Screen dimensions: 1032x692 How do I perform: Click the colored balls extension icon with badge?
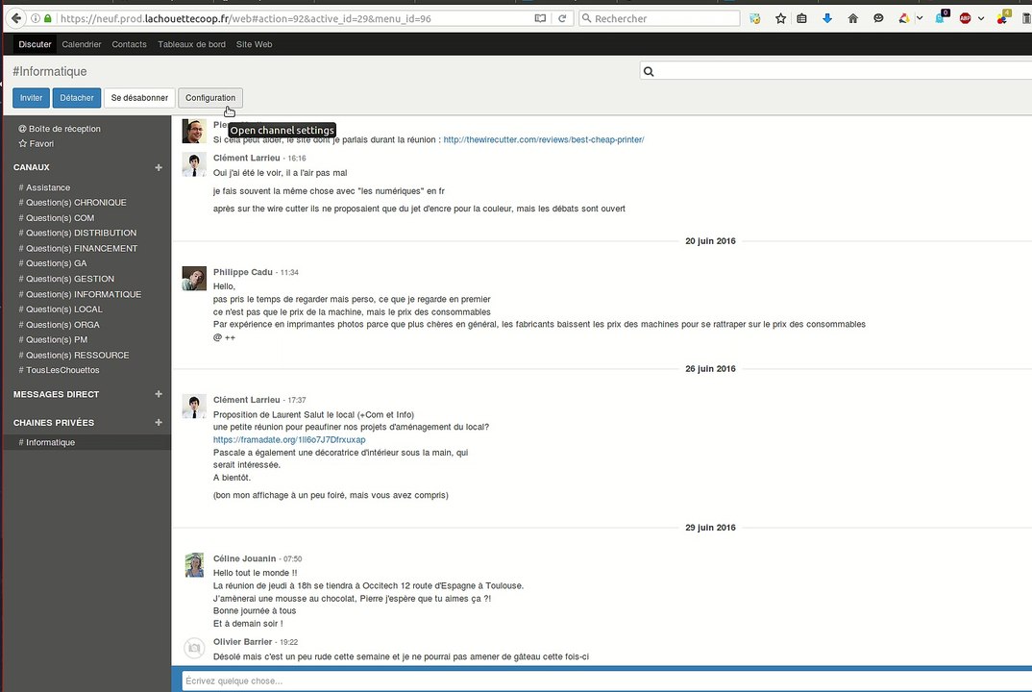tap(1003, 17)
